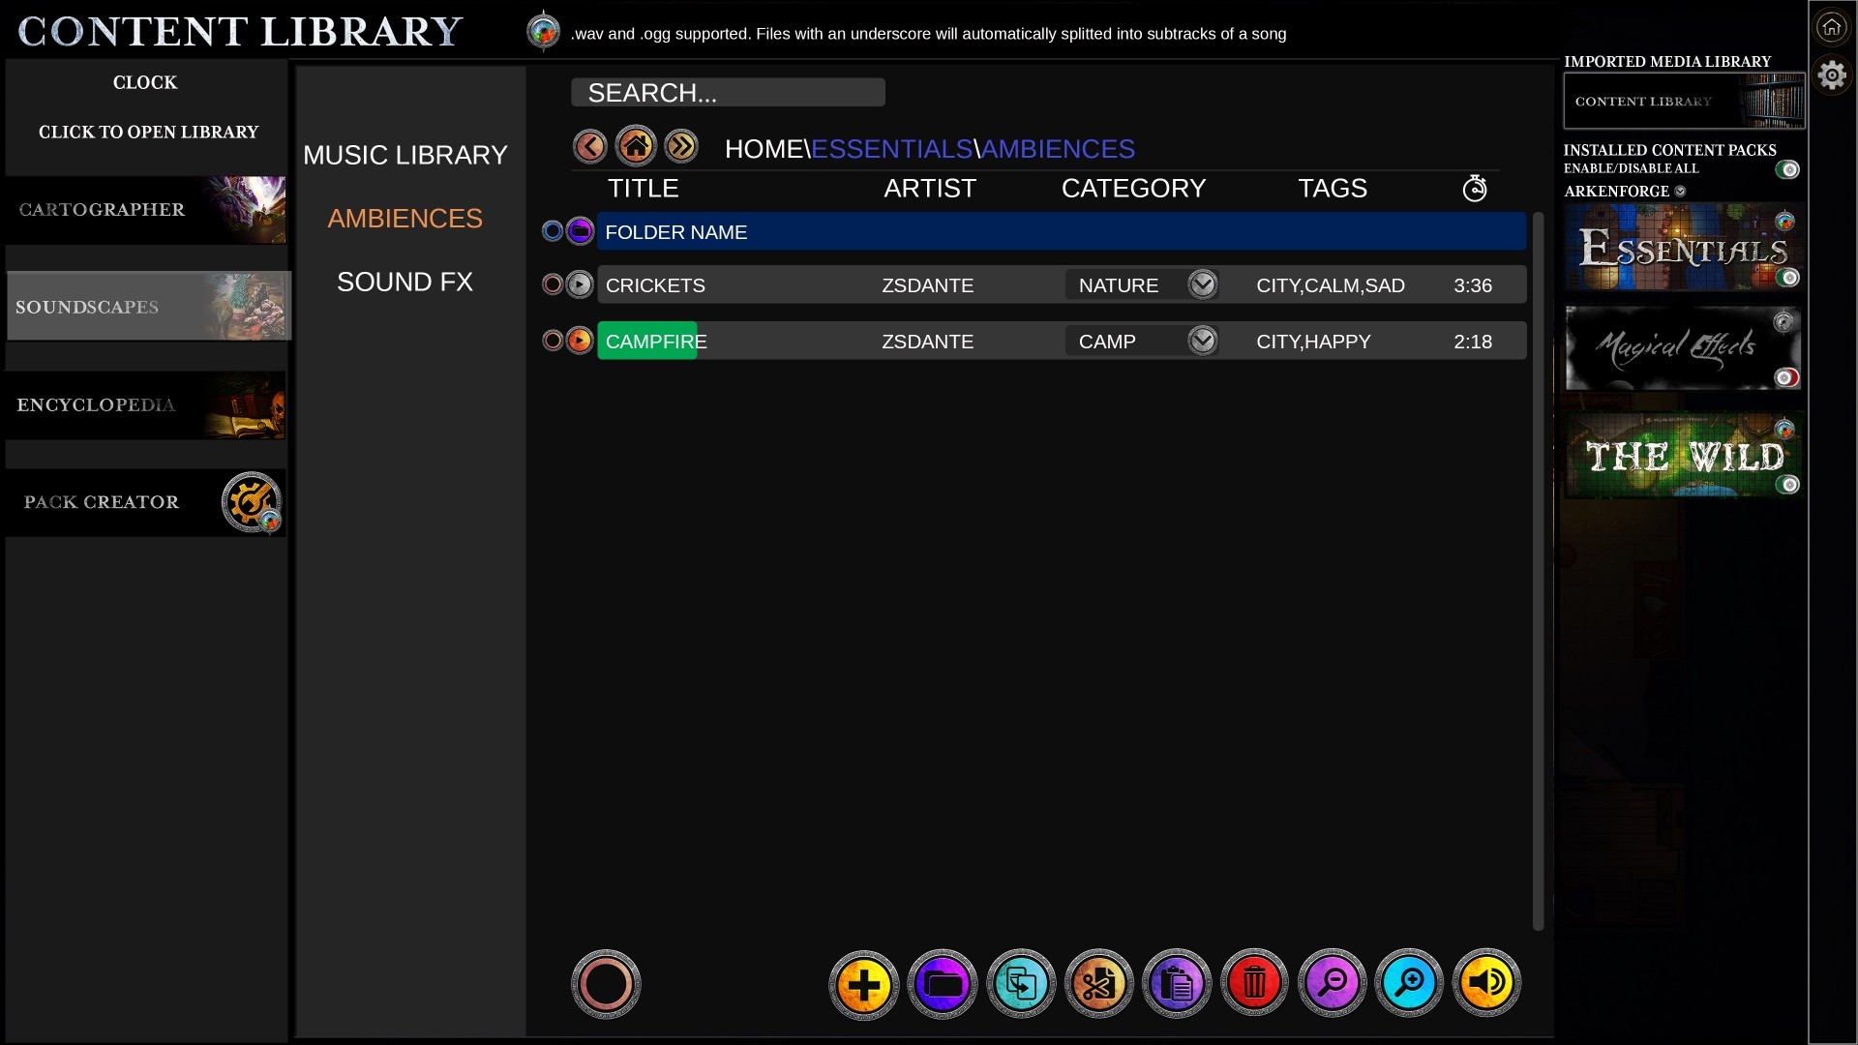Click the yellow plus add-file icon

pos(863,984)
